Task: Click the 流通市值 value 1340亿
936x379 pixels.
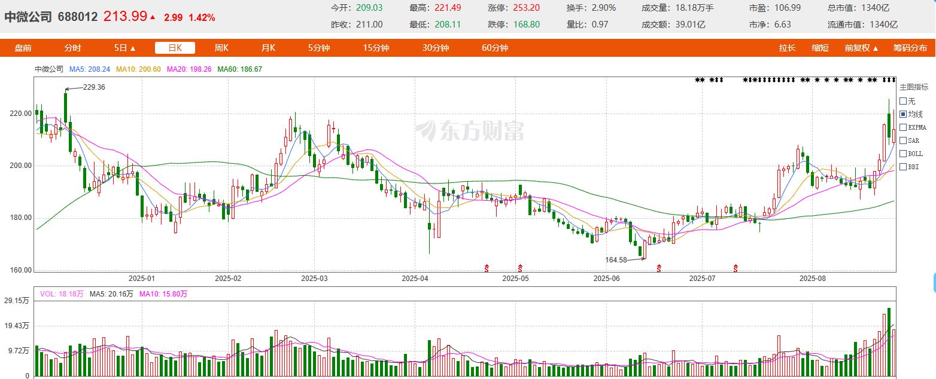Action: coord(885,25)
